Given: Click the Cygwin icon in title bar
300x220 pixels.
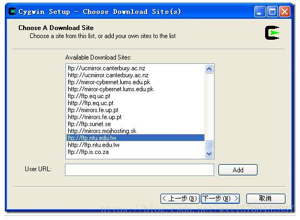Looking at the screenshot, I should coord(12,11).
